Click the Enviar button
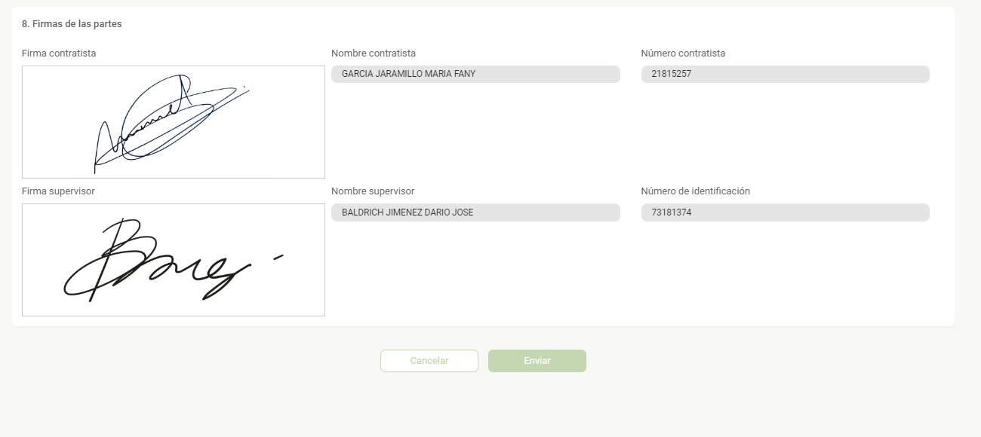 tap(537, 361)
